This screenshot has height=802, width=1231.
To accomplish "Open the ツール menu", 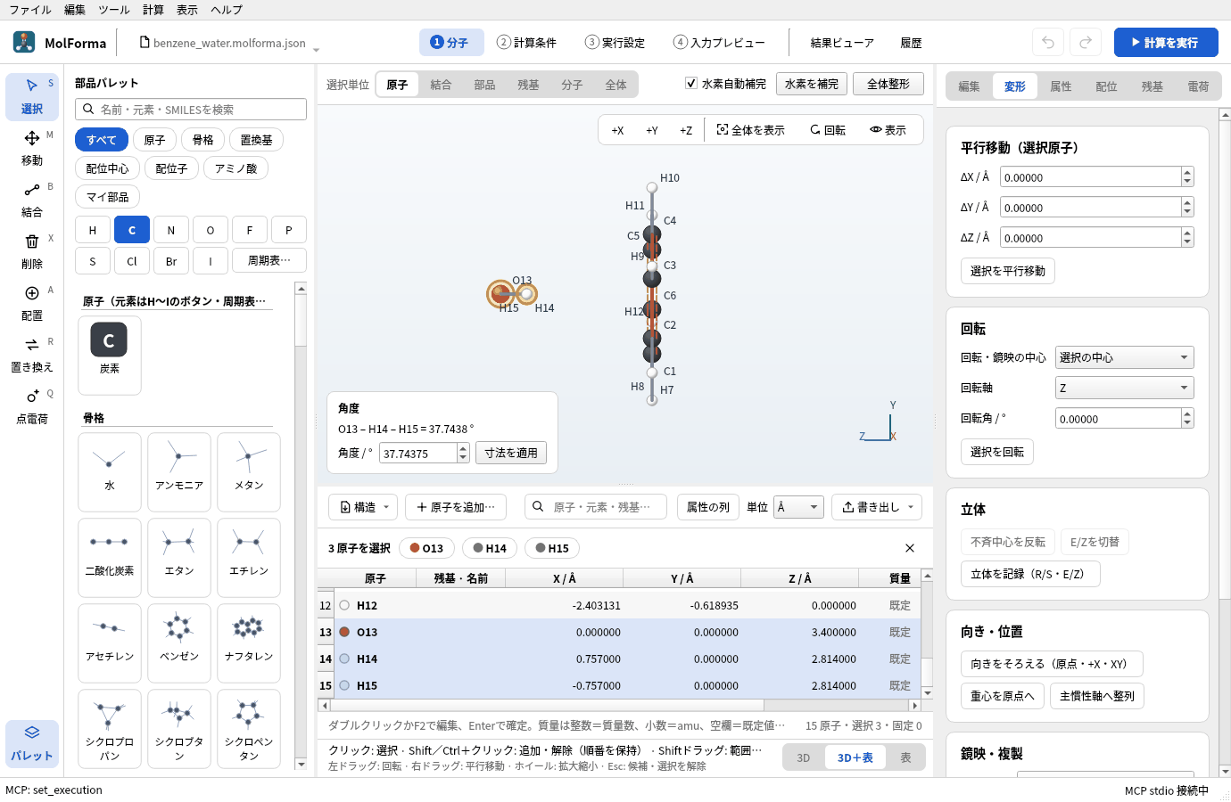I will tap(114, 10).
